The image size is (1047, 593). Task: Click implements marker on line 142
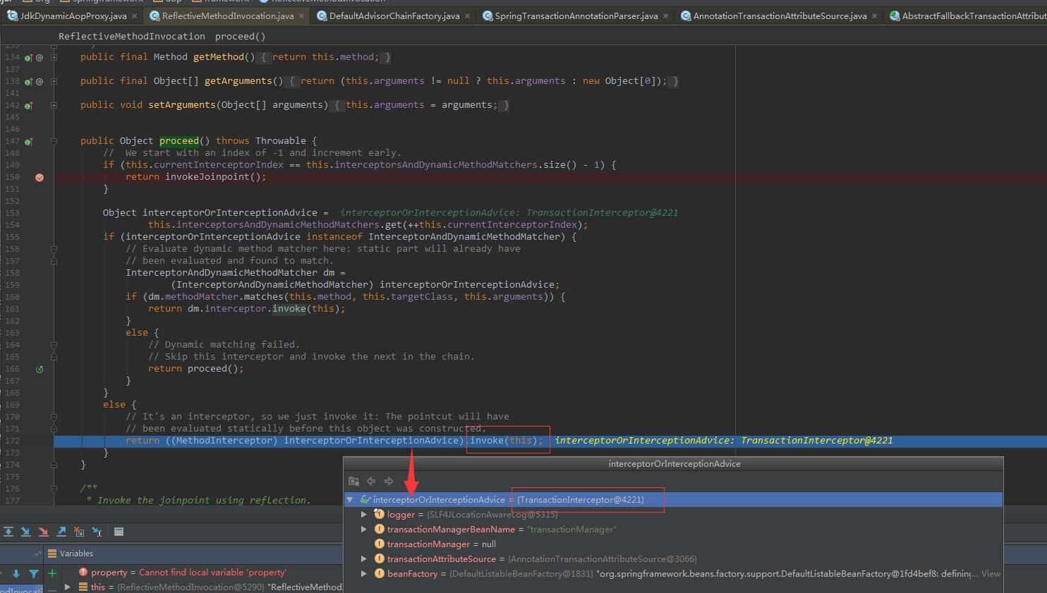click(x=28, y=105)
